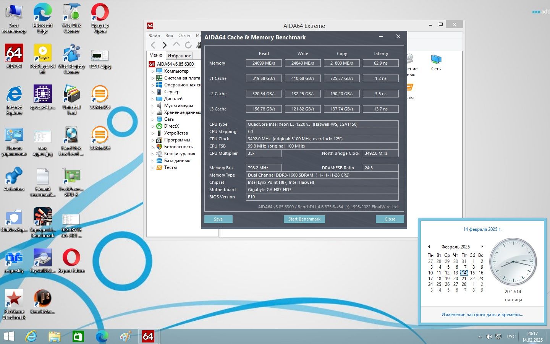The height and width of the screenshot is (344, 550).
Task: Click the AIDA64 up-level arrow icon
Action: click(x=176, y=44)
